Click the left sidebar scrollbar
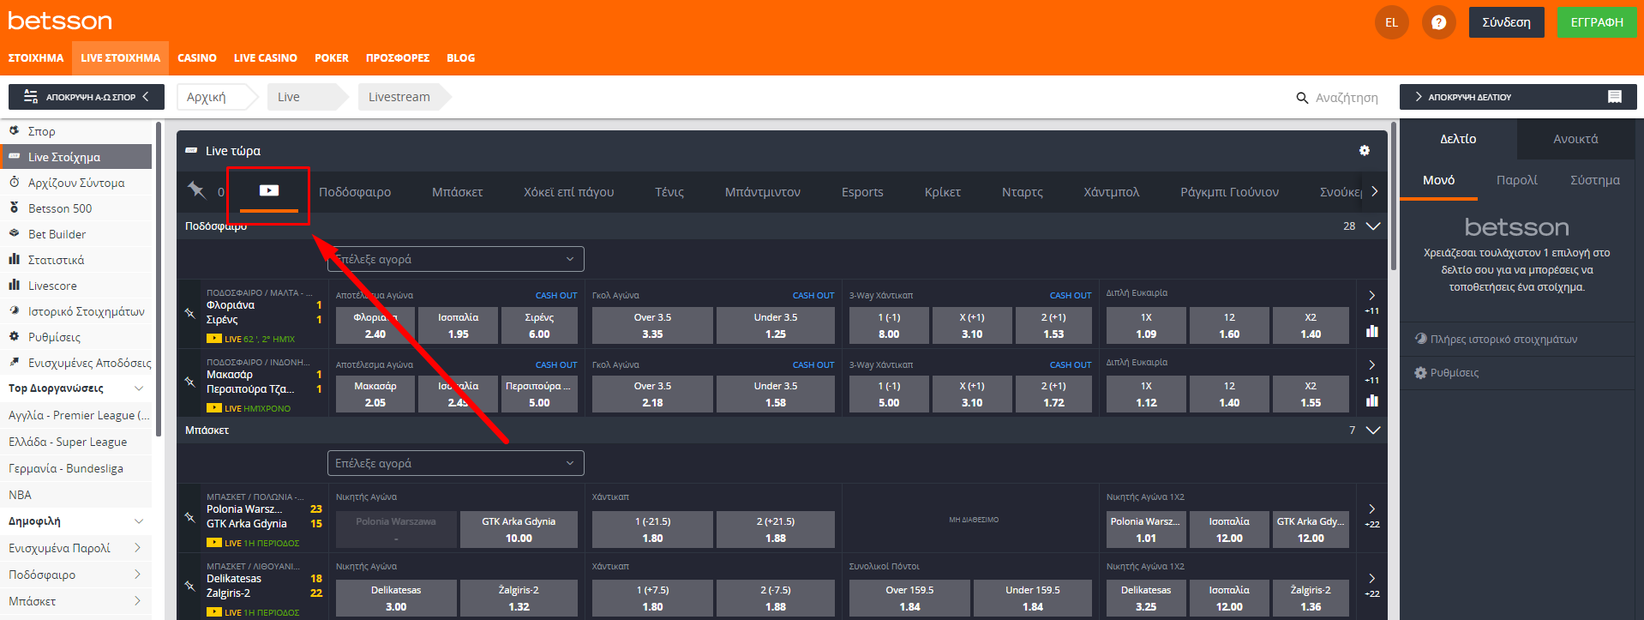Screen dimensions: 1644x620 point(159,279)
